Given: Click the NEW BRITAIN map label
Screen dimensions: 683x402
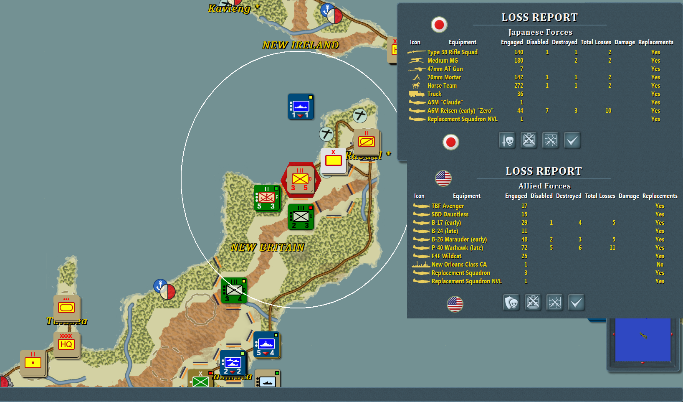Looking at the screenshot, I should coord(268,247).
